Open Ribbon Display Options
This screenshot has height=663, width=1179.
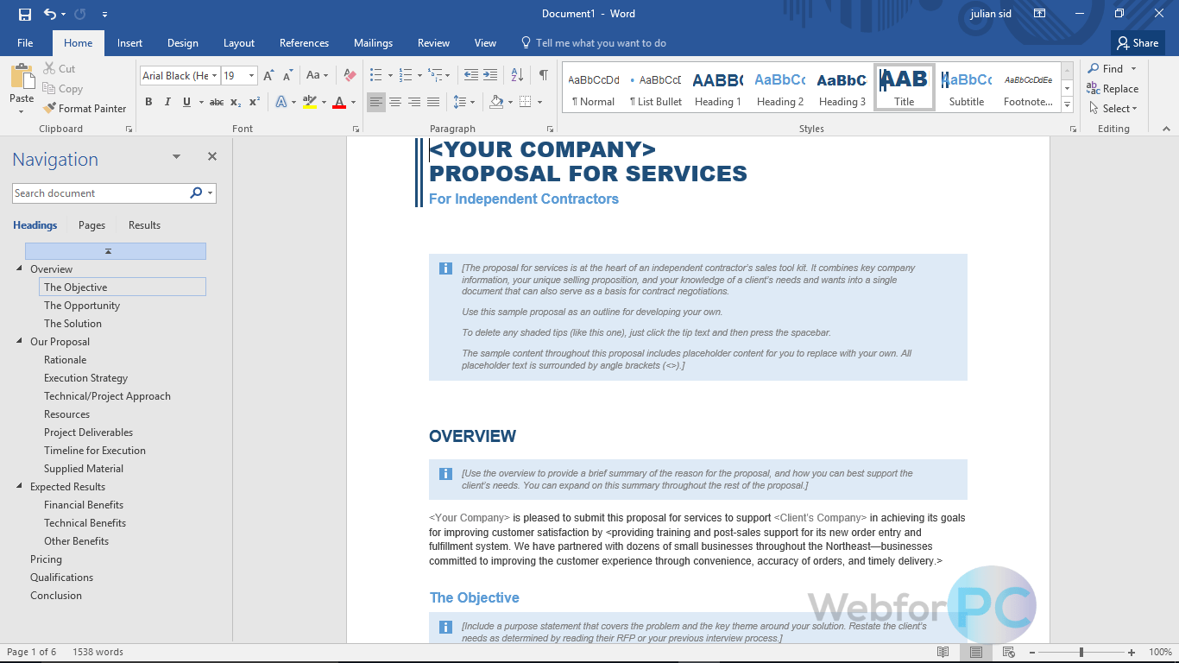pyautogui.click(x=1040, y=14)
